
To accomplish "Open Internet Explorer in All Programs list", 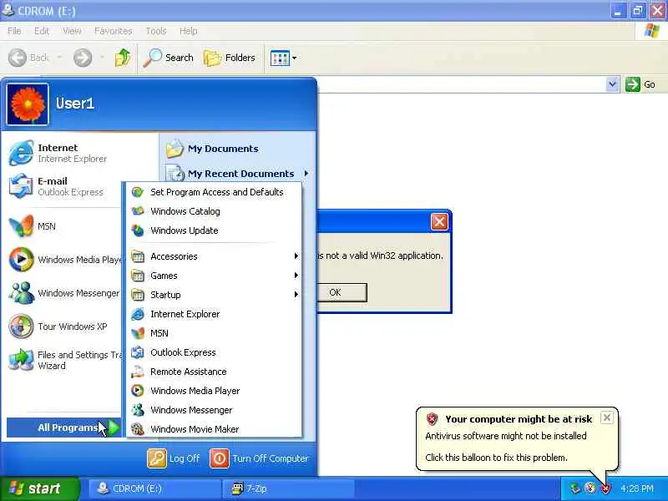I will (x=214, y=314).
